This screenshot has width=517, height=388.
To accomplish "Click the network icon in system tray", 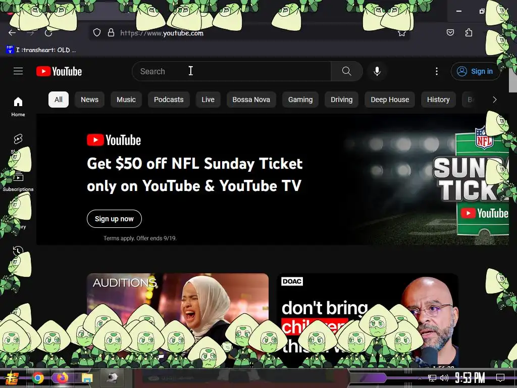I will coord(432,378).
